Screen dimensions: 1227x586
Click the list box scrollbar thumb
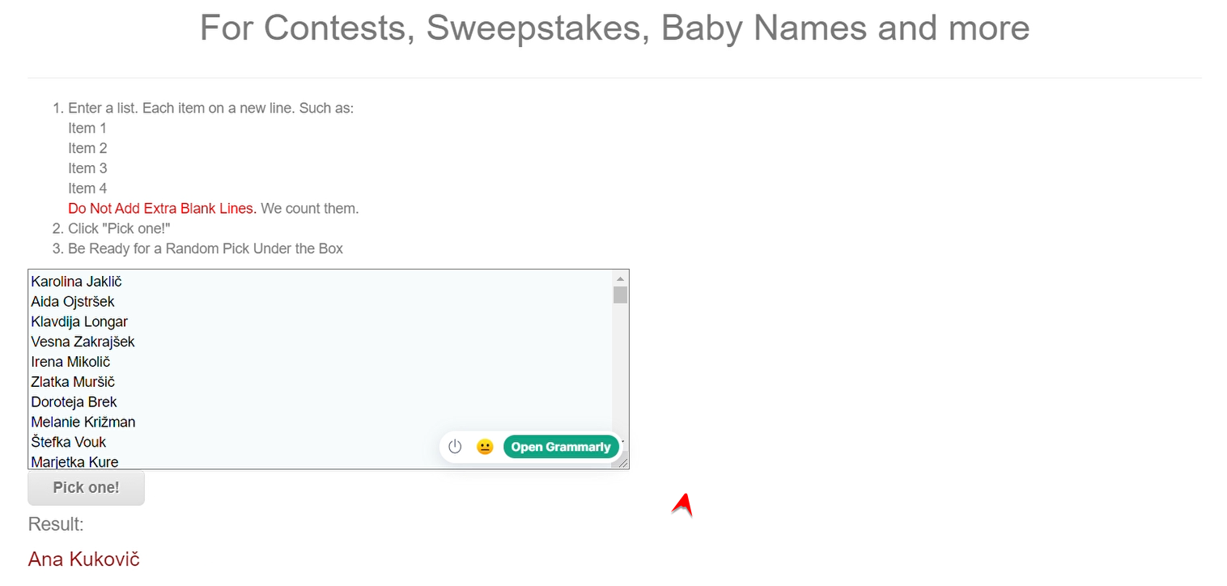coord(620,295)
